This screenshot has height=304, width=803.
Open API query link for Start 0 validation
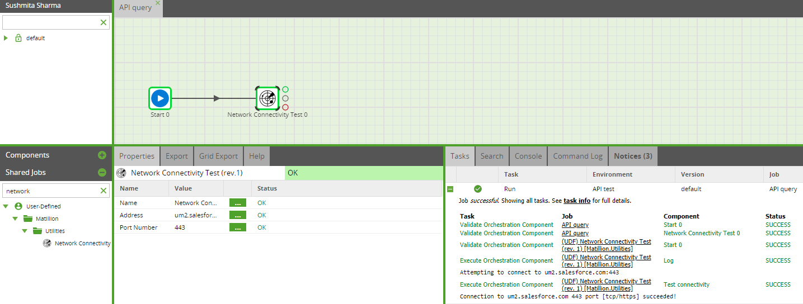point(575,225)
